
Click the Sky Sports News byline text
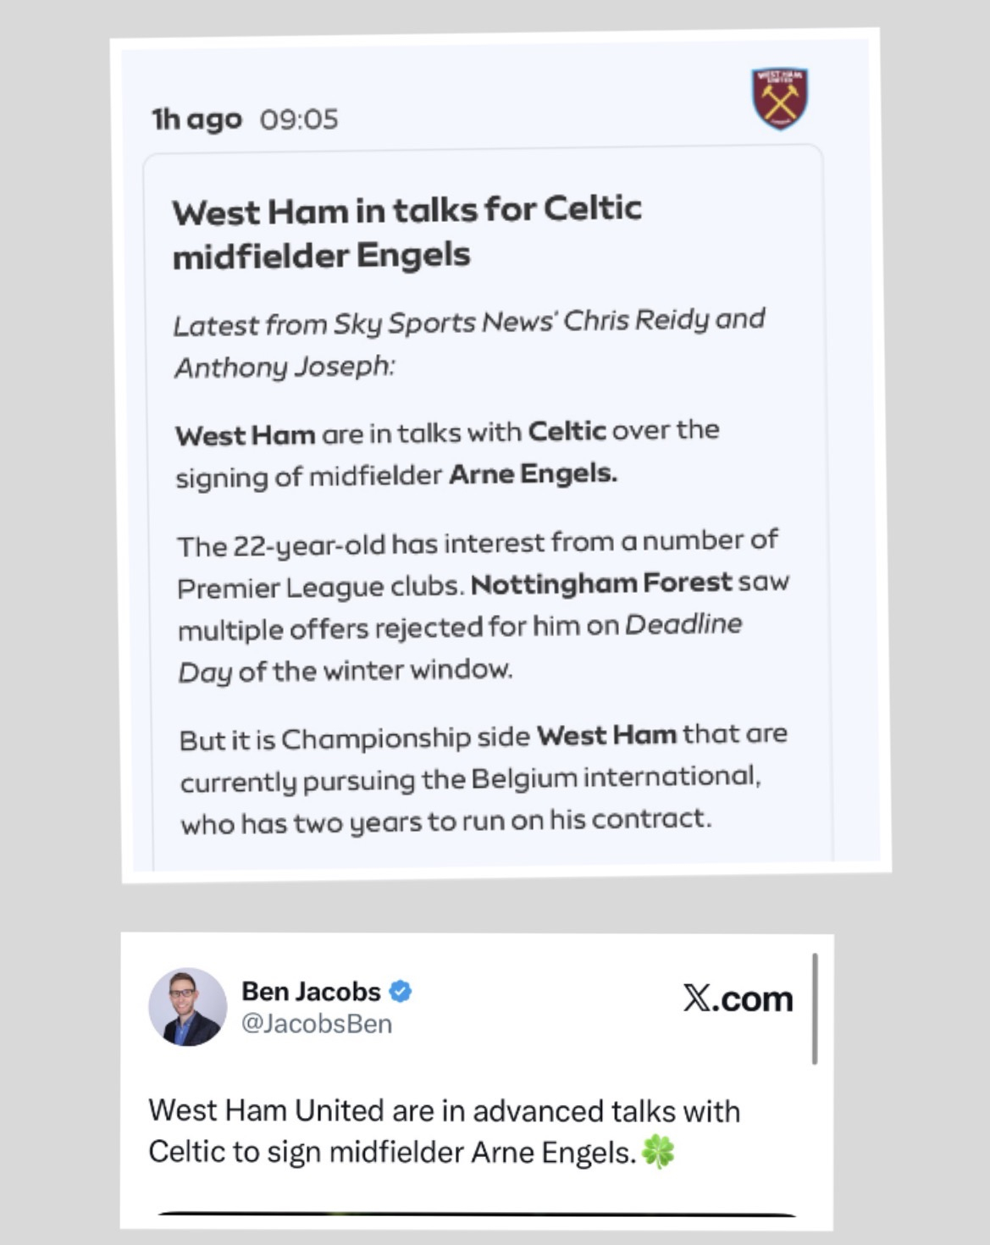coord(469,343)
